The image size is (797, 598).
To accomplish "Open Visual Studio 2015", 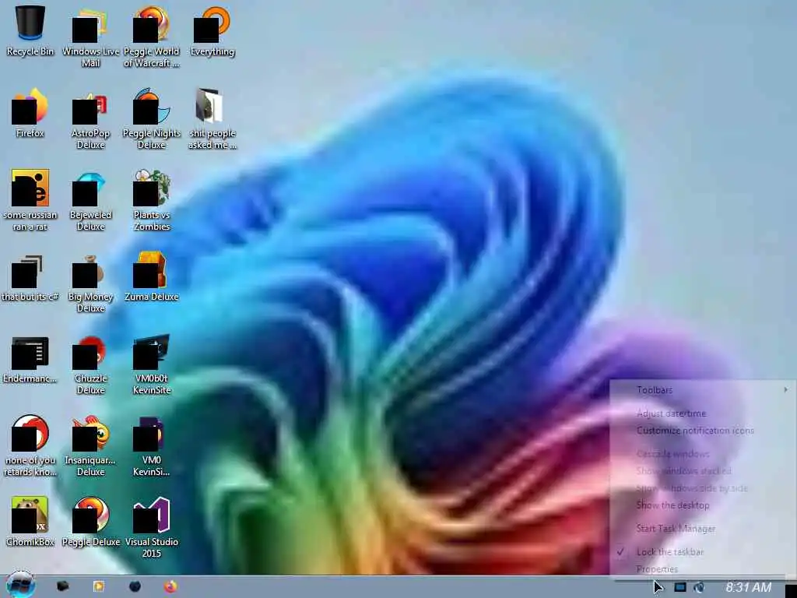I will click(x=152, y=528).
